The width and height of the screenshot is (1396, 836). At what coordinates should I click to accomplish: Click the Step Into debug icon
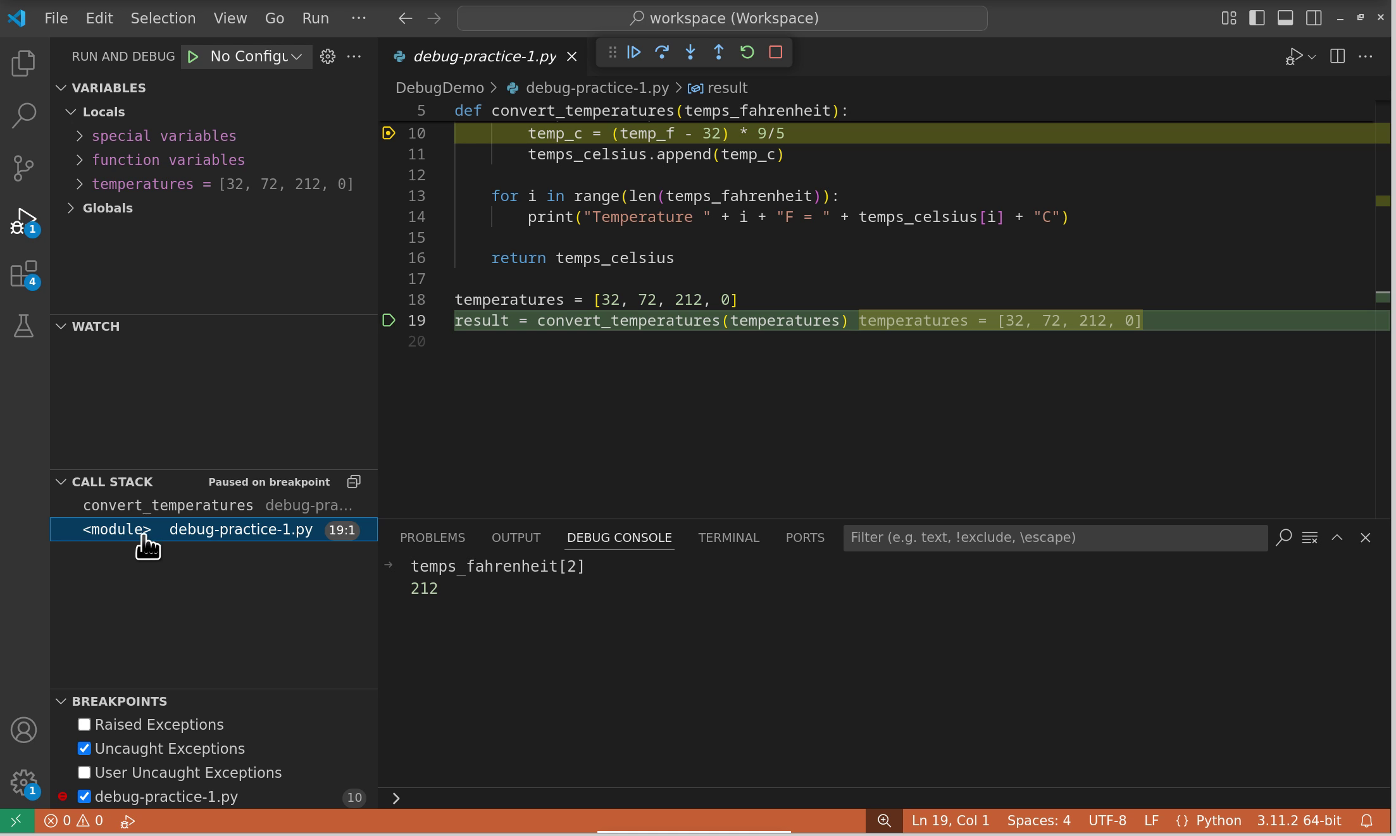[690, 52]
